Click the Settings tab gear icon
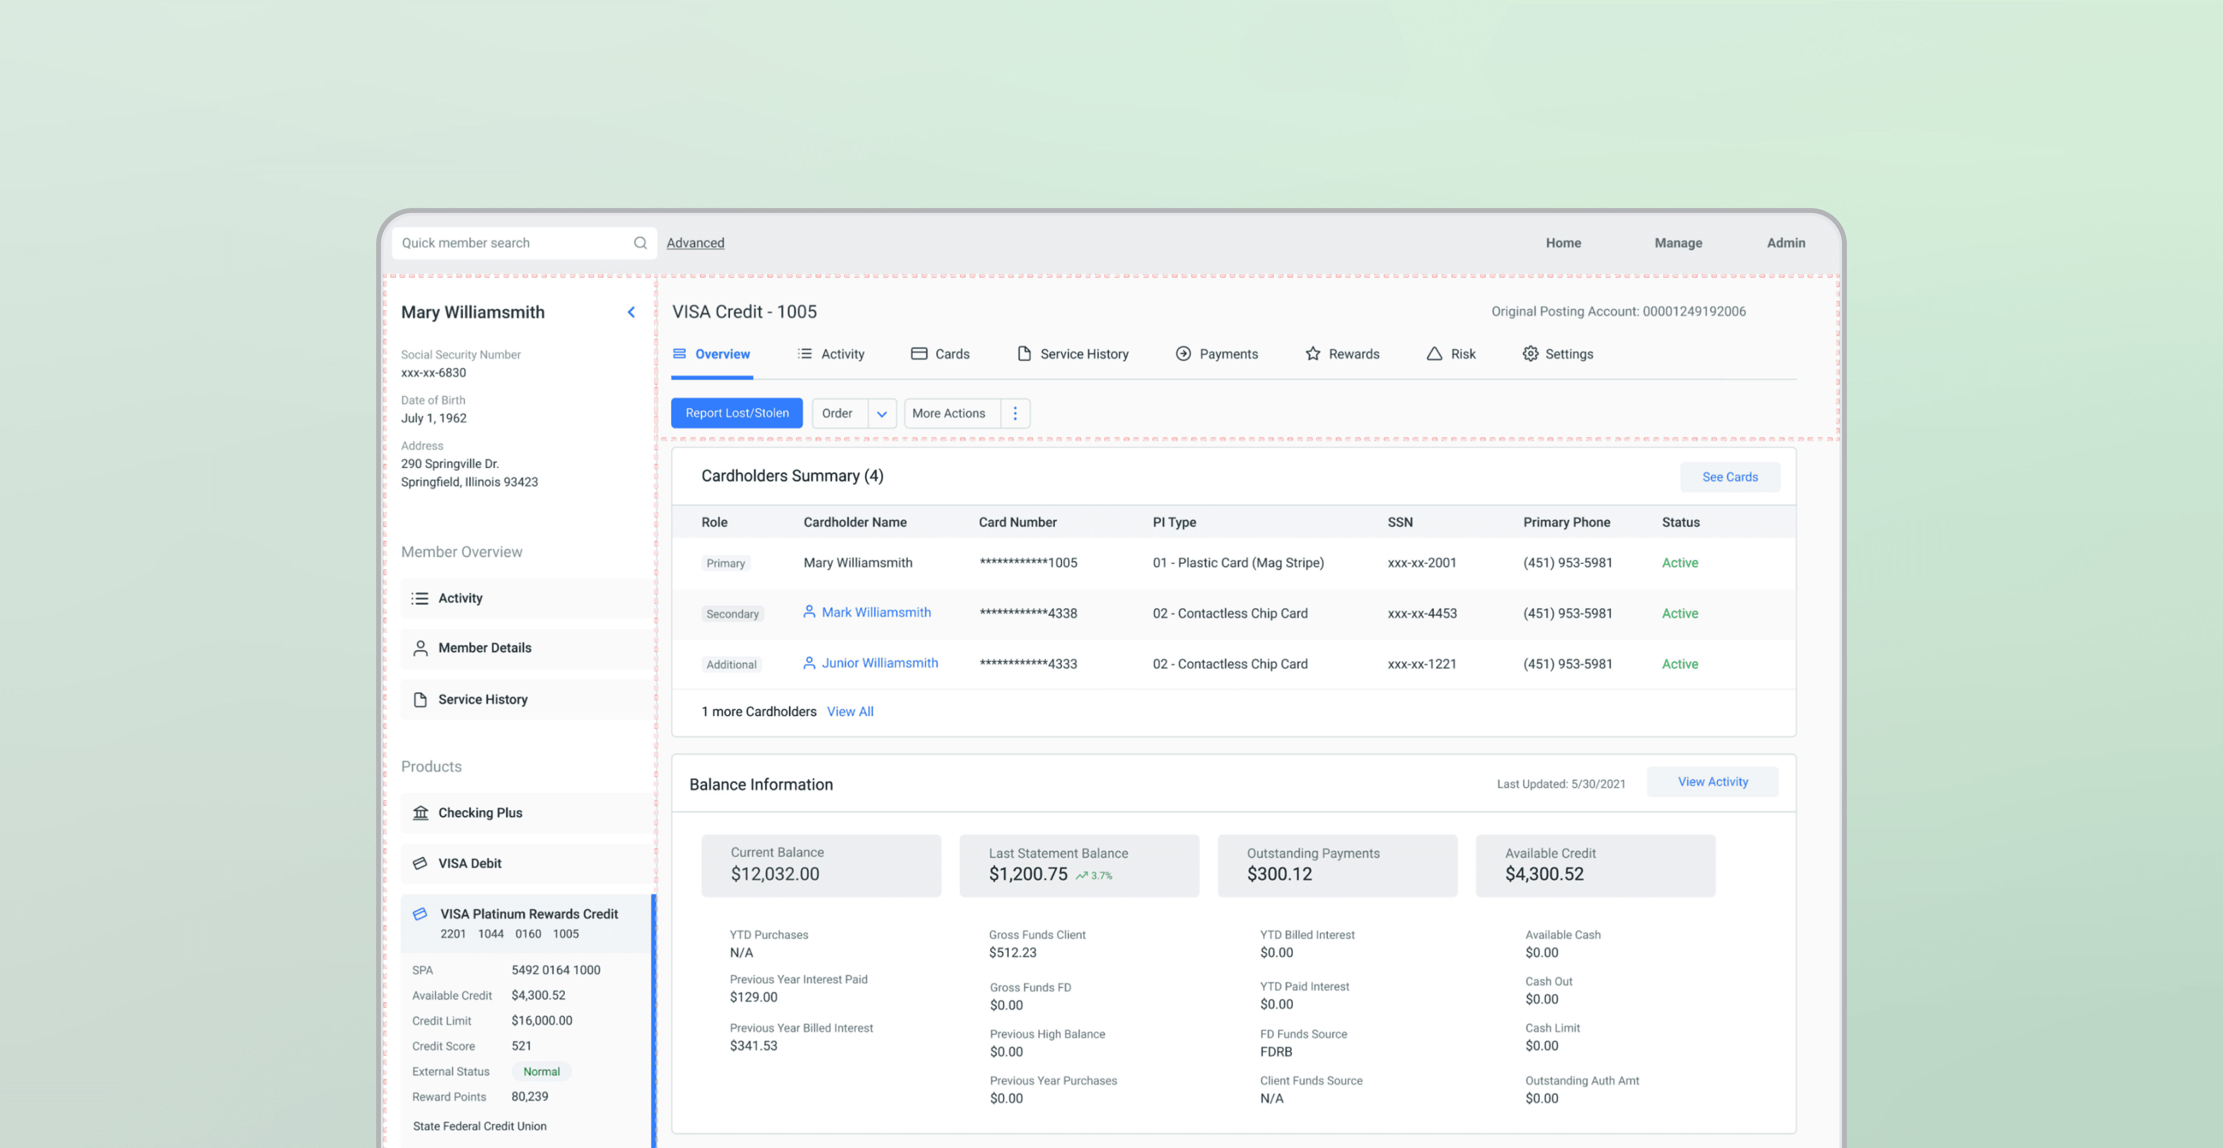This screenshot has height=1148, width=2223. (x=1530, y=354)
